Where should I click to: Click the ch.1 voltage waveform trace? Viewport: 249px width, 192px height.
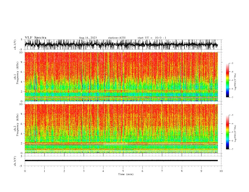[121, 45]
